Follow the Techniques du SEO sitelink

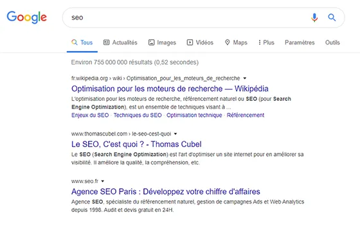(138, 115)
